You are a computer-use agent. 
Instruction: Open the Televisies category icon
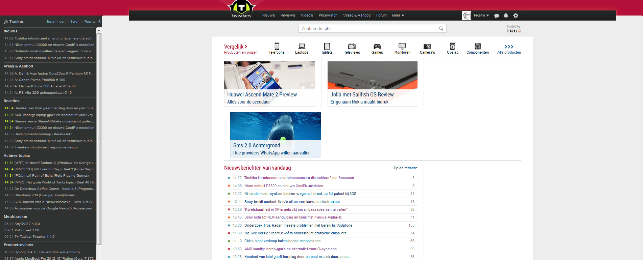coord(352,46)
